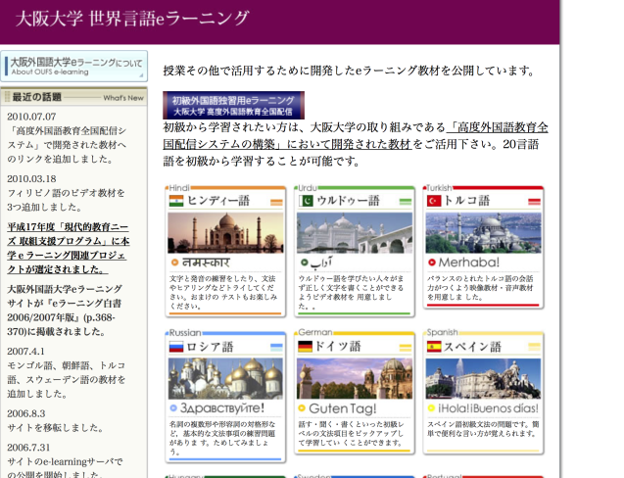Viewport: 624px width, 478px height.
Task: Click yellow bullet beside Guten Tag! greeting
Action: (302, 407)
